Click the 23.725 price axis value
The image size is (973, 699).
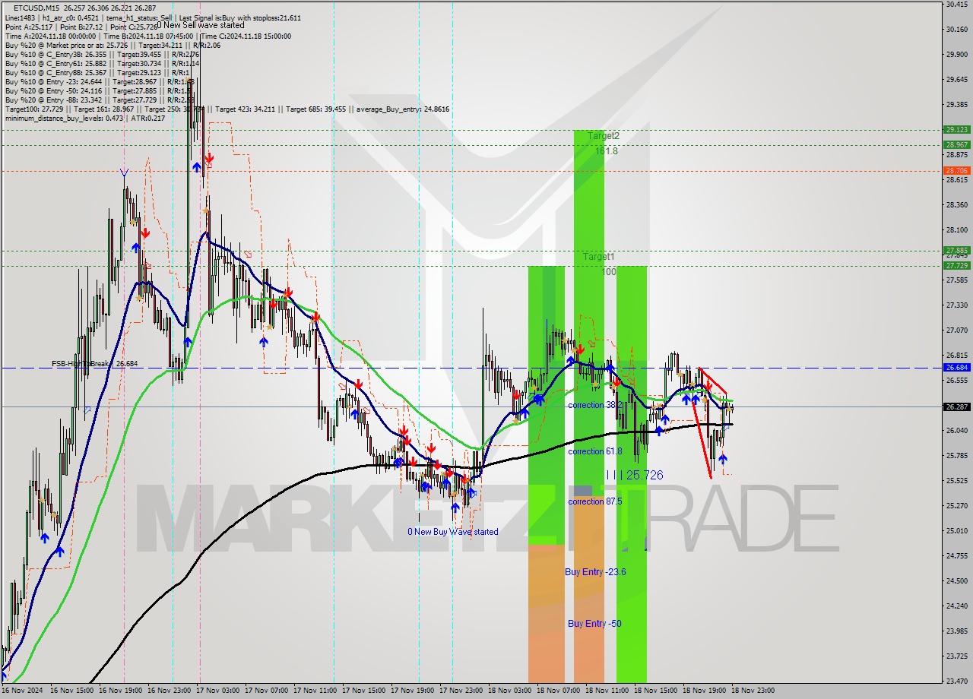(956, 656)
